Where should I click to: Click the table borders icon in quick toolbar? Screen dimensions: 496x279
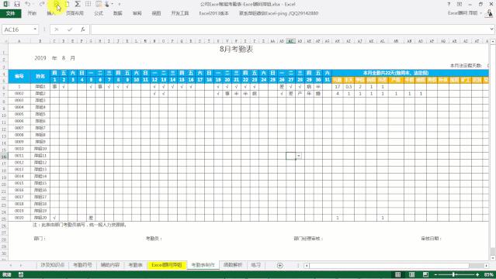tap(88, 4)
